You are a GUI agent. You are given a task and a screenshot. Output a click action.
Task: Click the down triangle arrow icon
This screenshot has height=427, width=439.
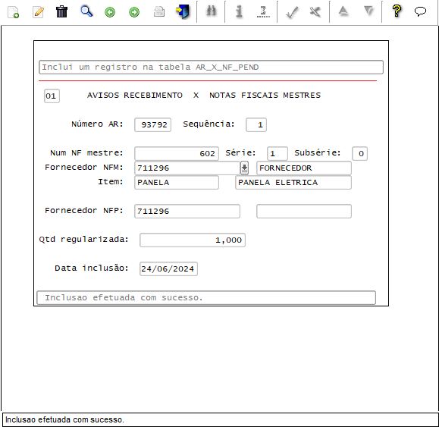point(369,11)
